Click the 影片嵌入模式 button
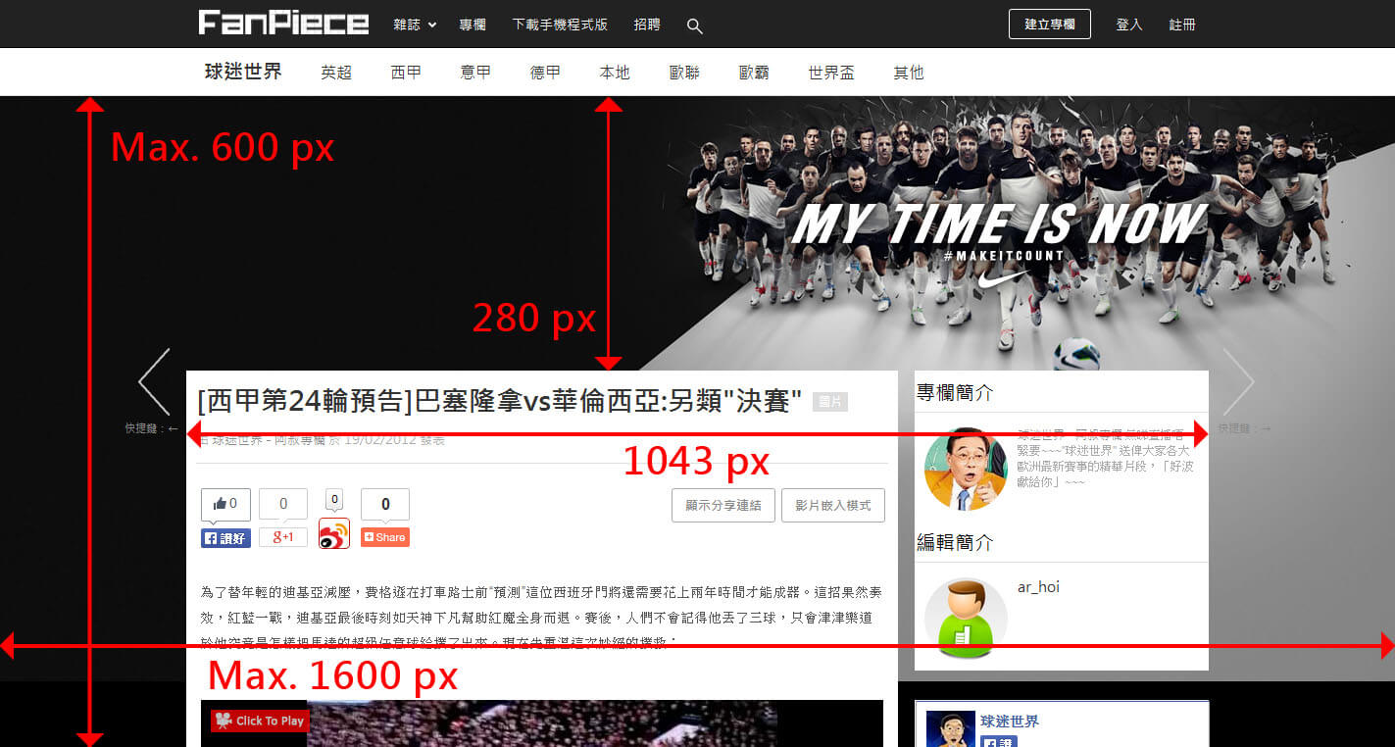1395x747 pixels. click(x=833, y=506)
